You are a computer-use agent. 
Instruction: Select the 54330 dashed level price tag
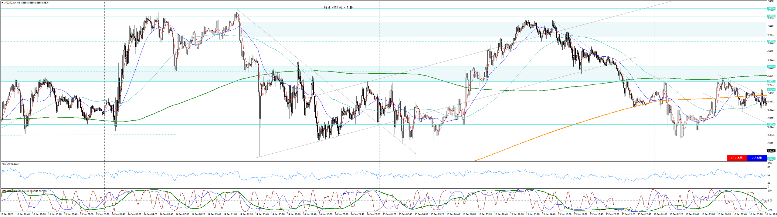(771, 41)
